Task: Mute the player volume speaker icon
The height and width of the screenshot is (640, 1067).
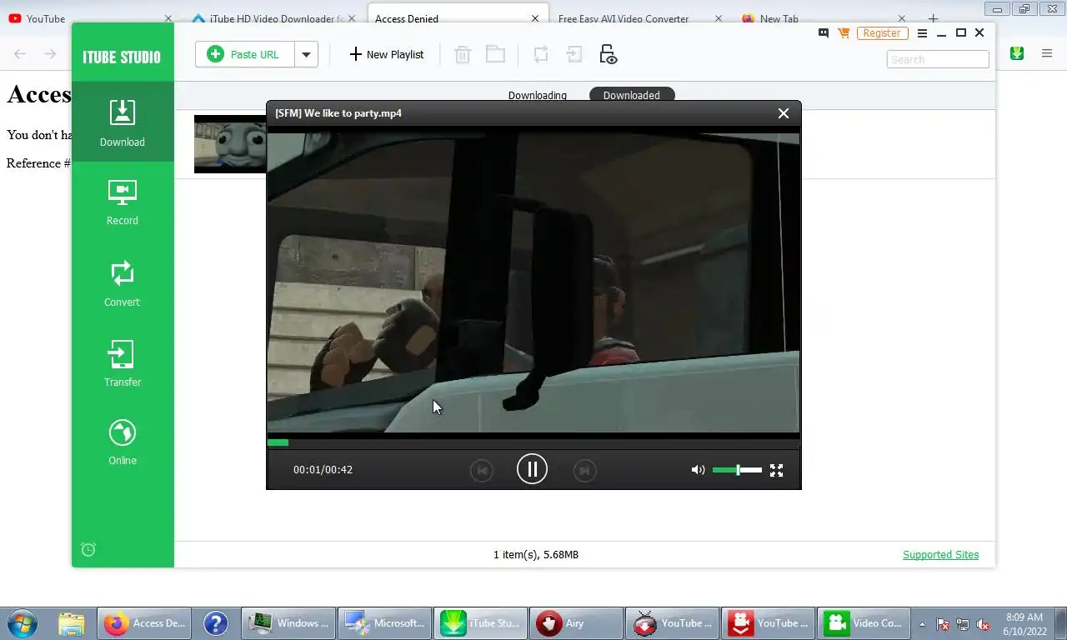Action: 698,470
